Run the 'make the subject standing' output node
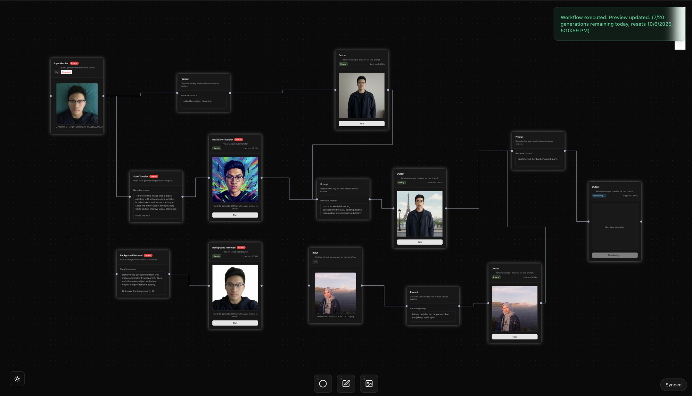Viewport: 692px width, 396px height. tap(361, 123)
